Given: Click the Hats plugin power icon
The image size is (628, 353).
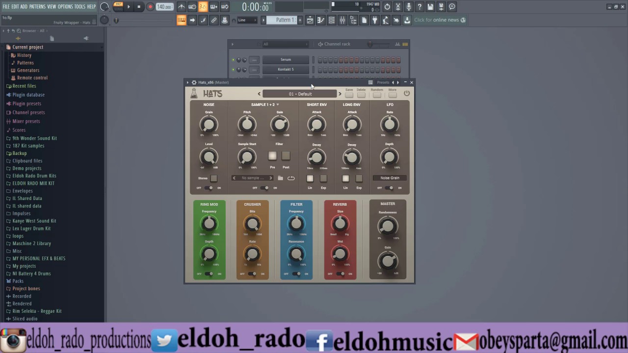Looking at the screenshot, I should tap(407, 93).
